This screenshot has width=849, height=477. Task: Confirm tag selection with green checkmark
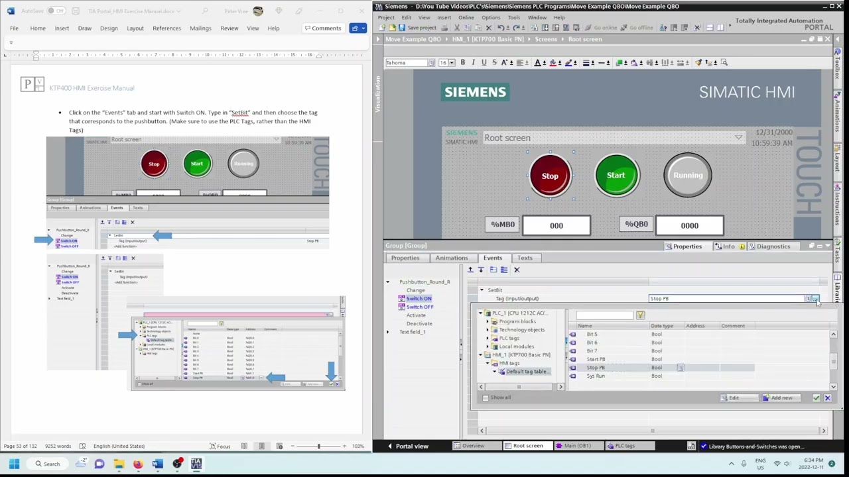tap(816, 397)
